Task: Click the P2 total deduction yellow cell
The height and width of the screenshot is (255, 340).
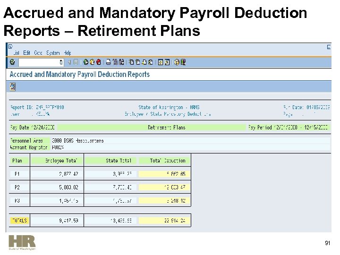Action: click(164, 187)
